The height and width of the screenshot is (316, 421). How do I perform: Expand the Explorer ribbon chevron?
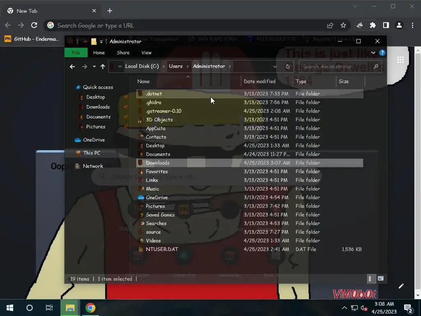coord(373,53)
